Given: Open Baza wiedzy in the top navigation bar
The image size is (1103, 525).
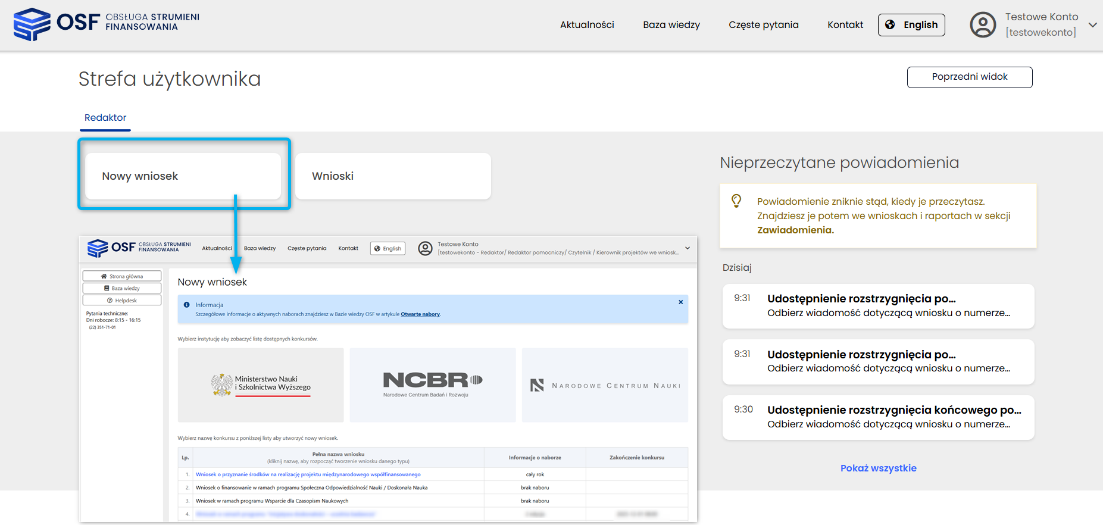Looking at the screenshot, I should [671, 25].
